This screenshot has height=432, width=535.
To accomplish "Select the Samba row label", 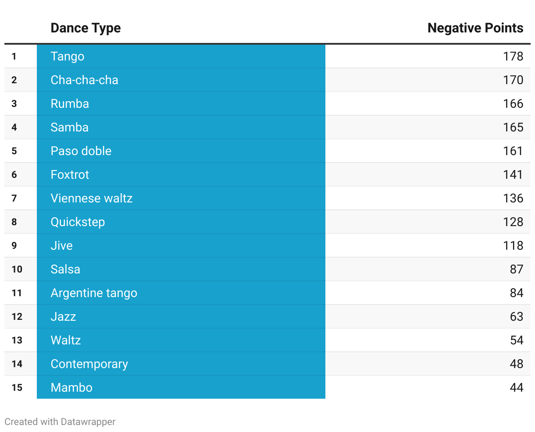I will click(69, 127).
